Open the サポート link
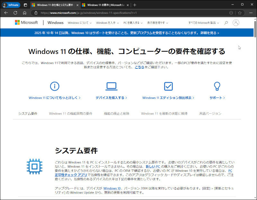This screenshot has height=200, width=257. pyautogui.click(x=217, y=98)
